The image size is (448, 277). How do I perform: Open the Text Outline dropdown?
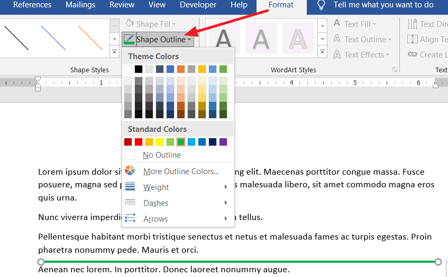390,40
